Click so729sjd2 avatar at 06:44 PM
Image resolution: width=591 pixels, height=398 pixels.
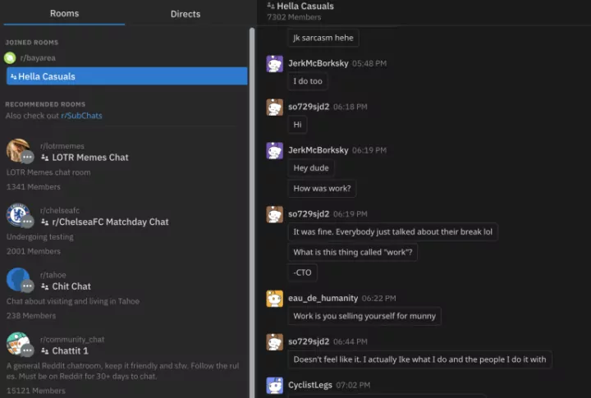275,342
